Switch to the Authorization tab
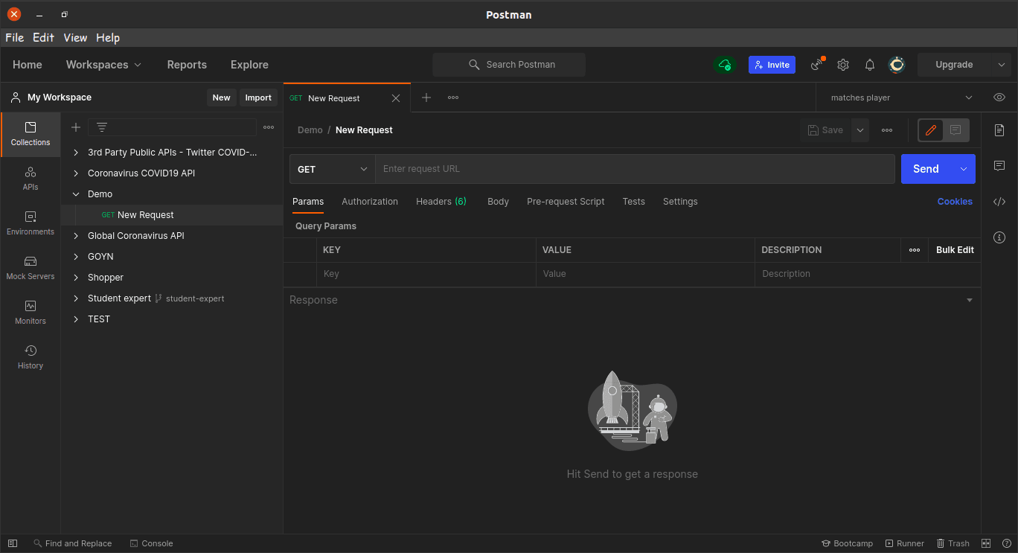The image size is (1018, 553). pos(370,202)
